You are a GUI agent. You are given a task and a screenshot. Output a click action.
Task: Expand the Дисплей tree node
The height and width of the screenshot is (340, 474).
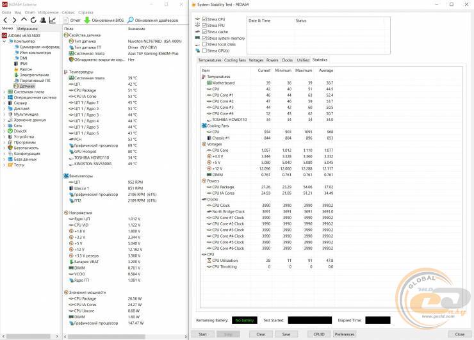pos(4,108)
